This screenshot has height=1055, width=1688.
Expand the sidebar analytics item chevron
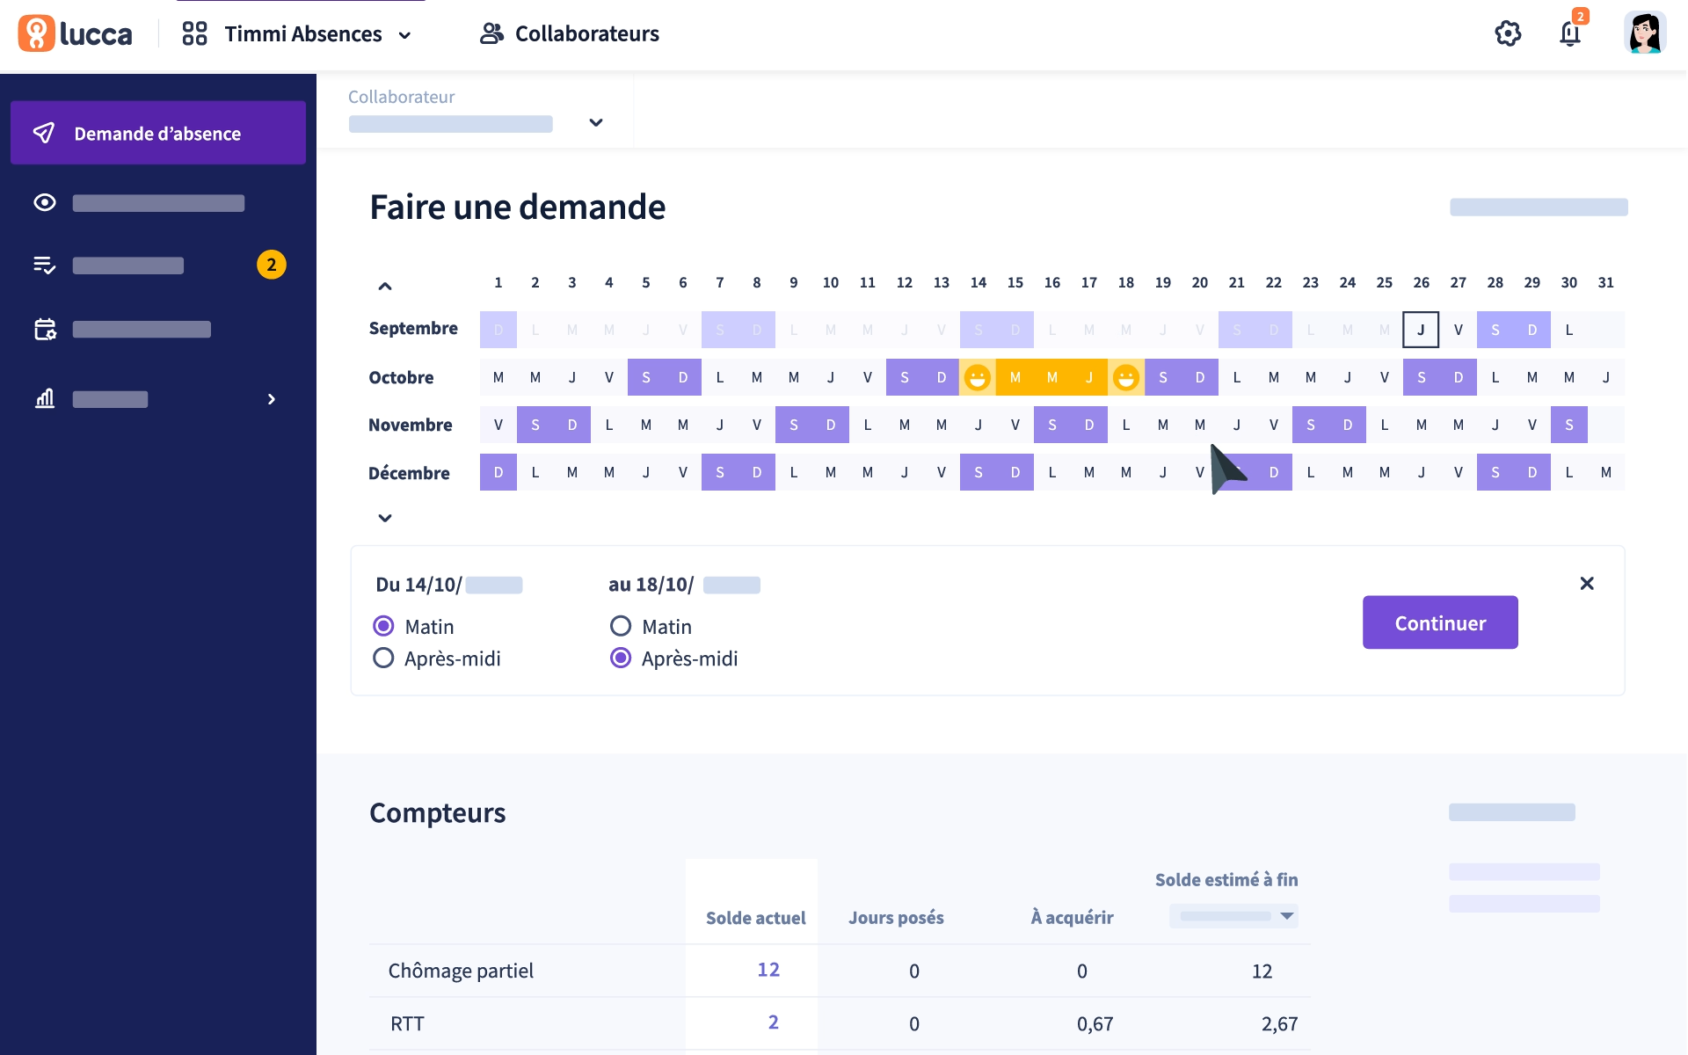click(271, 399)
